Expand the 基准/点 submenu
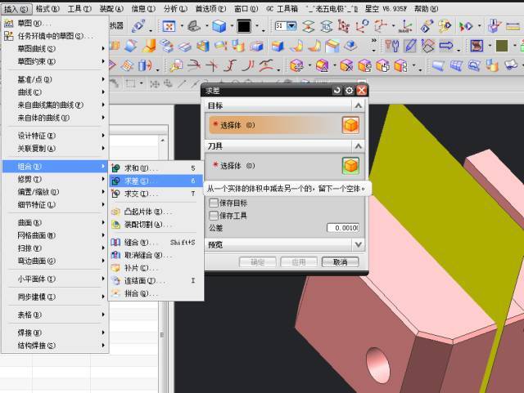Viewport: 524px width, 393px height. point(55,79)
